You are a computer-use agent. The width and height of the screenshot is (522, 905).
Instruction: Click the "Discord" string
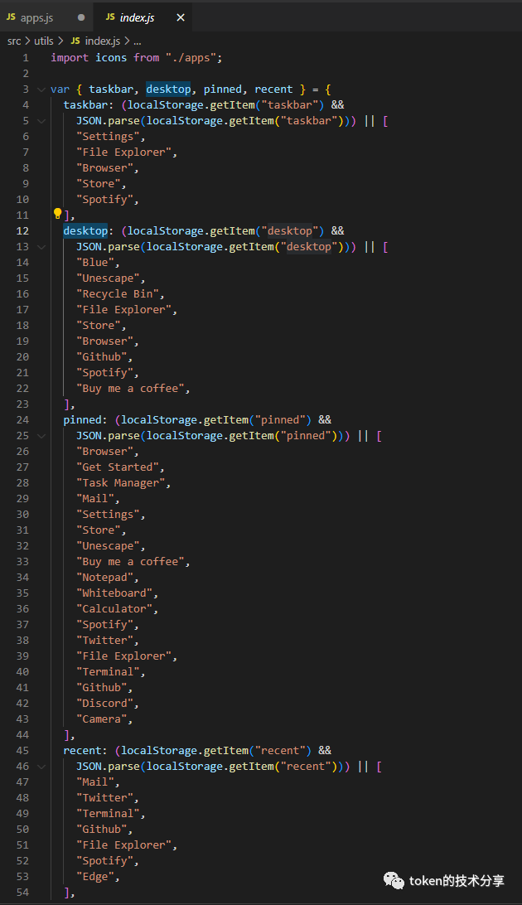coord(104,703)
